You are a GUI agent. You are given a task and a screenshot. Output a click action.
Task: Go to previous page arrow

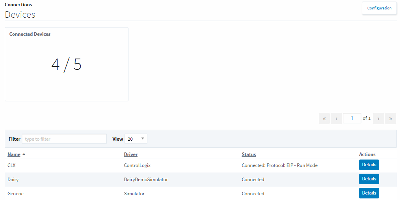pos(336,118)
